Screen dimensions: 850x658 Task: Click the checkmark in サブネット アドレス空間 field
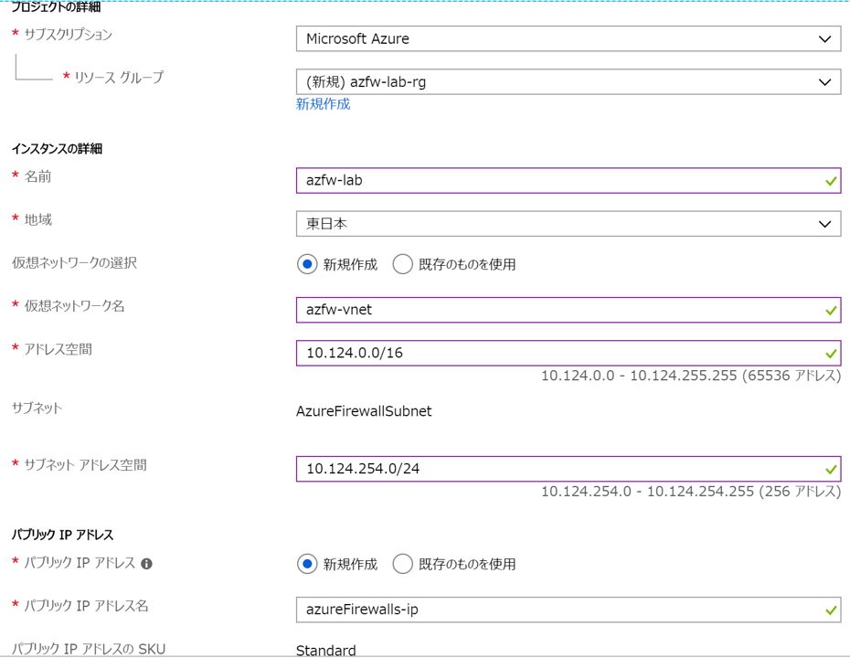[x=830, y=470]
